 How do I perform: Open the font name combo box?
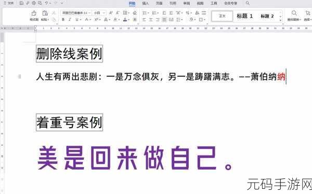tap(76, 13)
